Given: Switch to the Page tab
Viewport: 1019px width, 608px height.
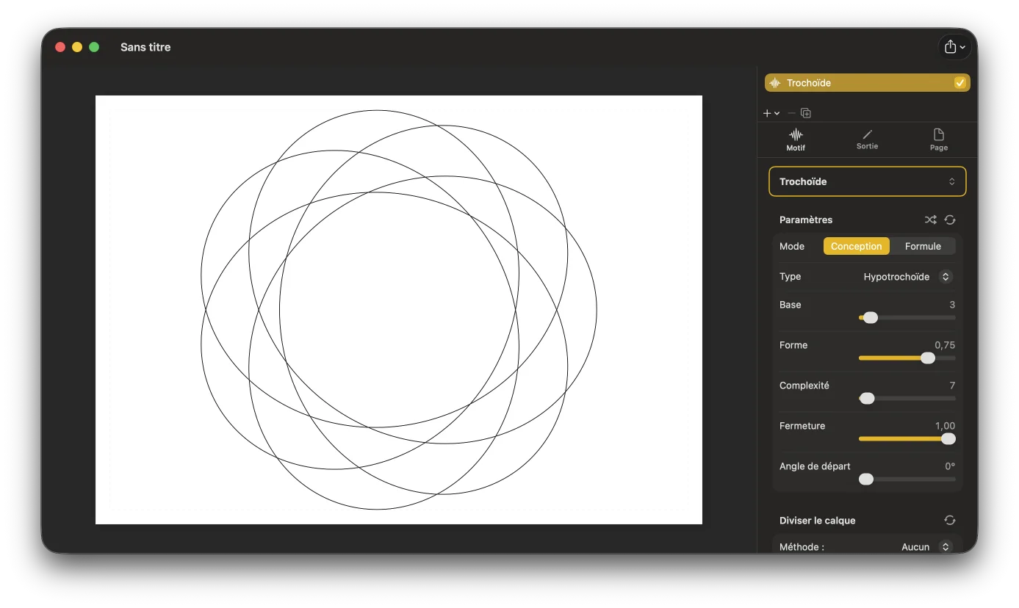Looking at the screenshot, I should (939, 140).
